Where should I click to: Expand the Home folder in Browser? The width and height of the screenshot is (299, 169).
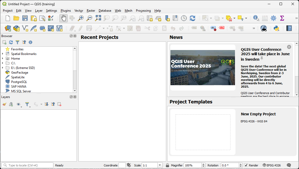pos(3,59)
